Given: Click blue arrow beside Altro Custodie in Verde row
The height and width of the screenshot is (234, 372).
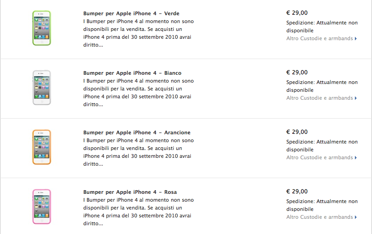Looking at the screenshot, I should (x=356, y=39).
